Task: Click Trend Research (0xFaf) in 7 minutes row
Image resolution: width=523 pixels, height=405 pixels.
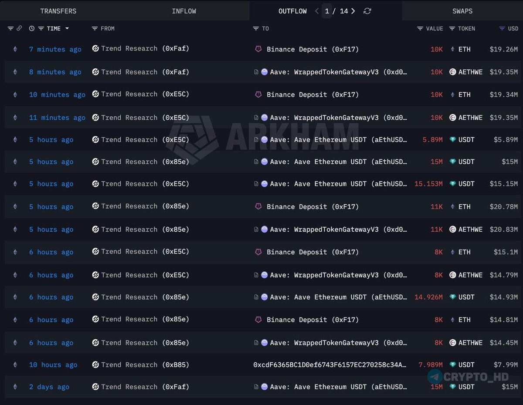Action: pos(145,49)
